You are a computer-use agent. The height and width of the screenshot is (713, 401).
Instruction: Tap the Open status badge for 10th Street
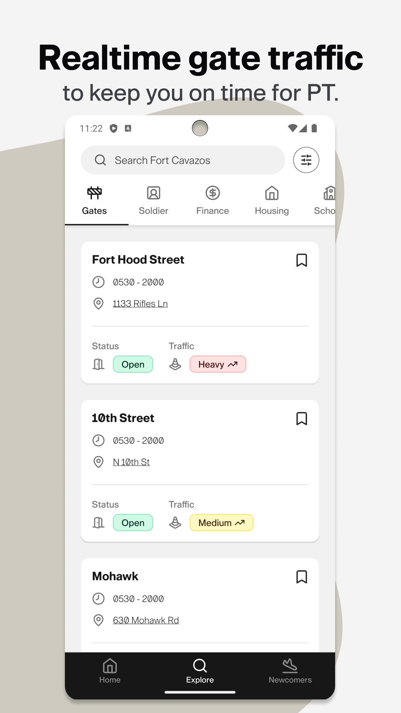[x=133, y=522]
